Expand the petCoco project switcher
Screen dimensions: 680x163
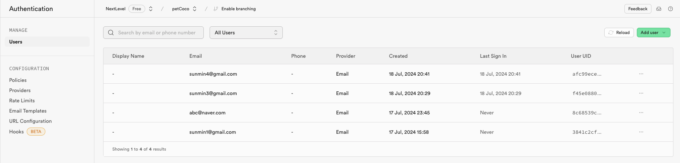tap(195, 9)
